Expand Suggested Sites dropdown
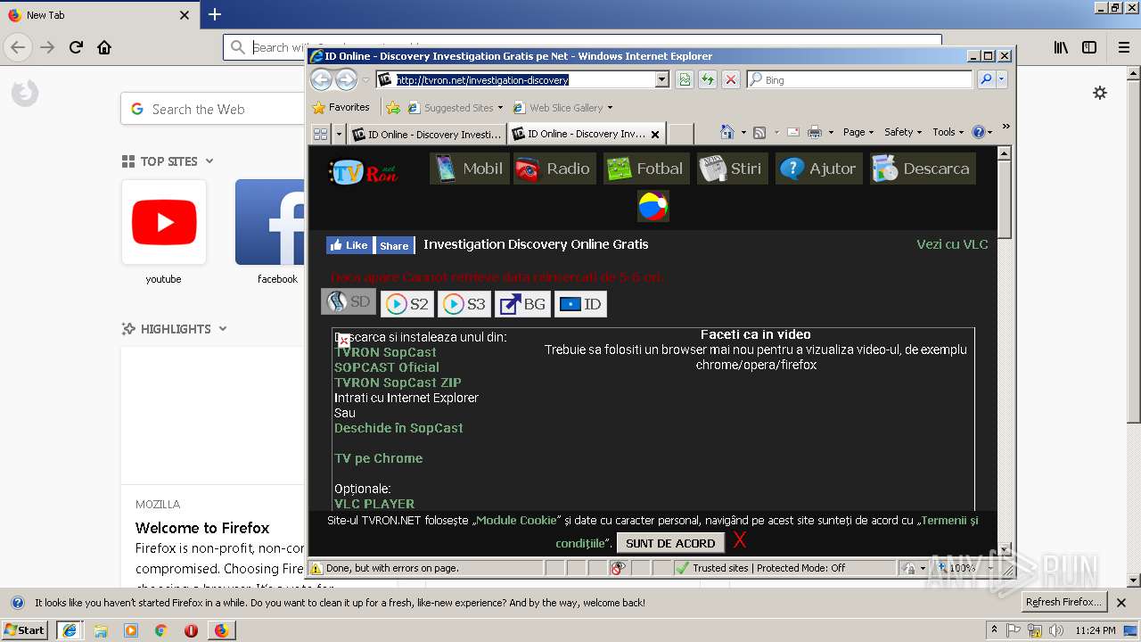 (x=500, y=108)
